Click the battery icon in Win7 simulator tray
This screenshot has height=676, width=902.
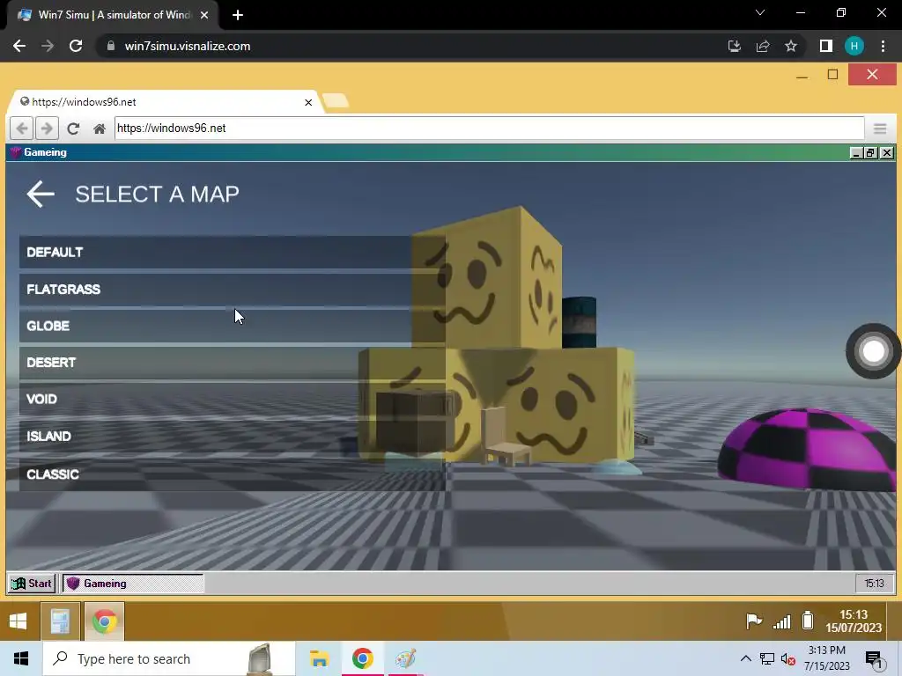point(808,621)
